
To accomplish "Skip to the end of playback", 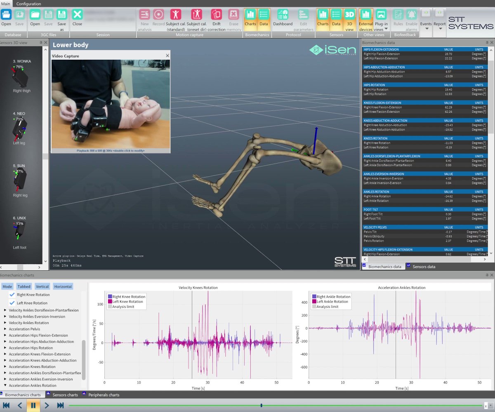I will click(x=60, y=405).
